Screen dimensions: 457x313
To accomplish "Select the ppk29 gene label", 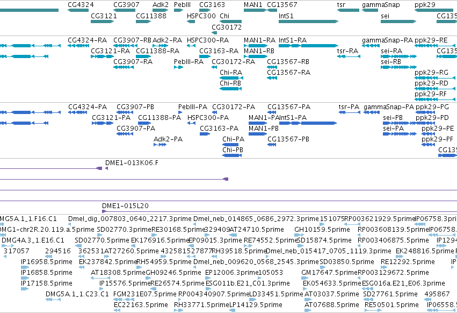I will (x=425, y=5).
